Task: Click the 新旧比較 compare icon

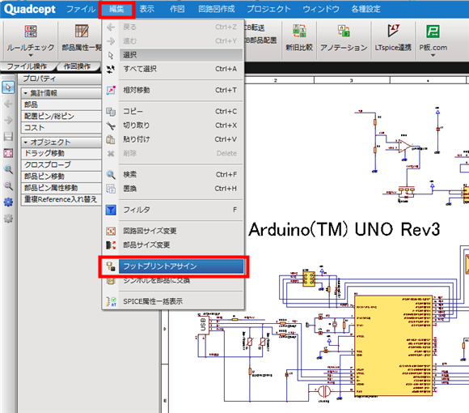Action: point(299,31)
